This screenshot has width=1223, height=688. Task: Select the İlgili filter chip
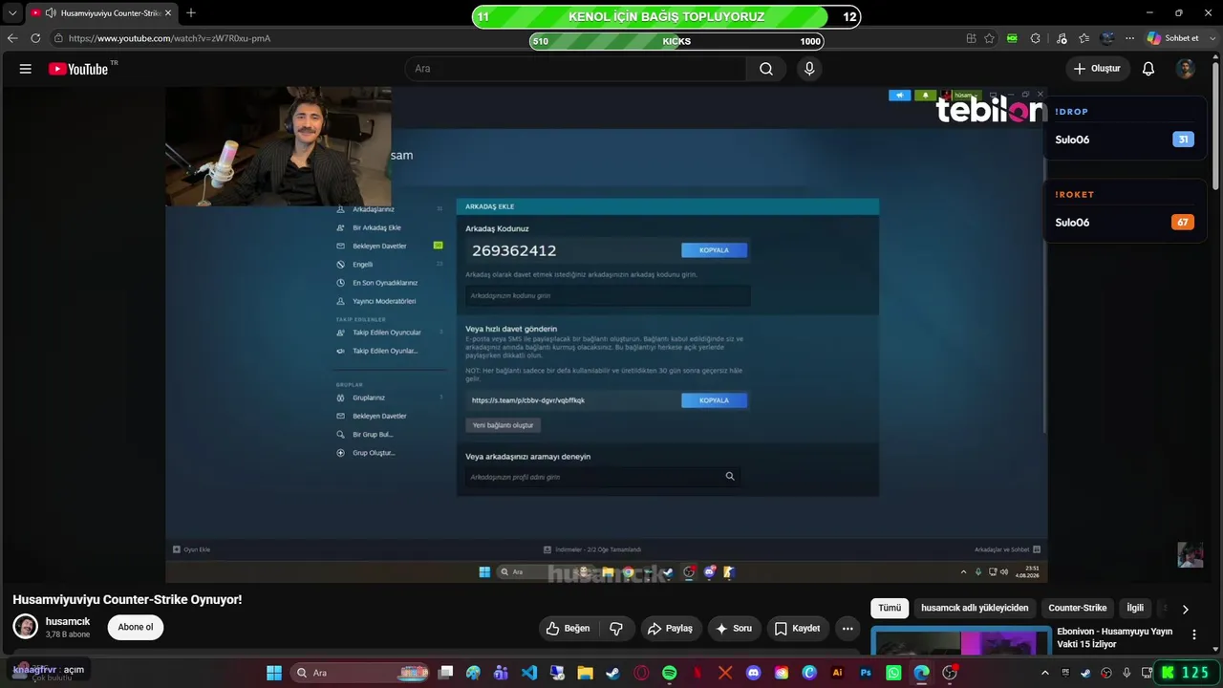coord(1135,608)
